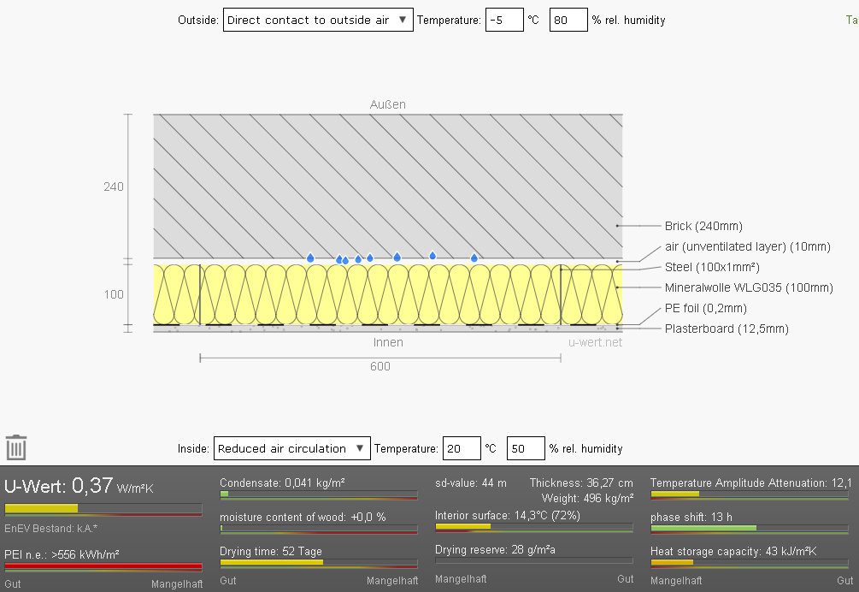Click the Drying time rating bar
Screen dimensions: 859x592
(319, 563)
